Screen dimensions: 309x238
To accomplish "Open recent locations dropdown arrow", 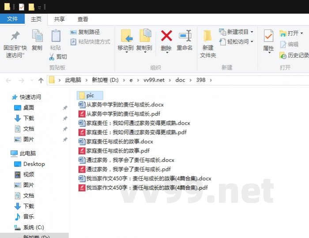I will pos(32,80).
